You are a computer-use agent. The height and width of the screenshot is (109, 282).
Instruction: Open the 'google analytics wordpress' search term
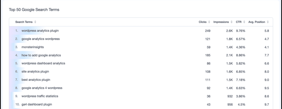(x=40, y=39)
